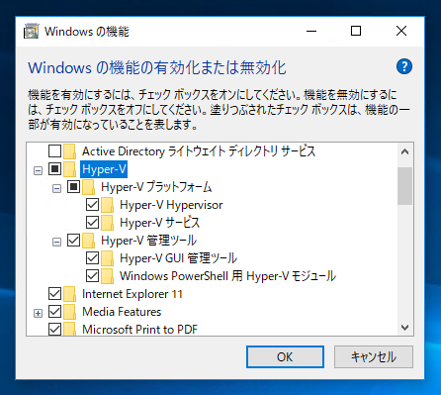Image resolution: width=441 pixels, height=395 pixels.
Task: Uncheck the Hyper-V 管理ツール checkbox
Action: [x=73, y=241]
